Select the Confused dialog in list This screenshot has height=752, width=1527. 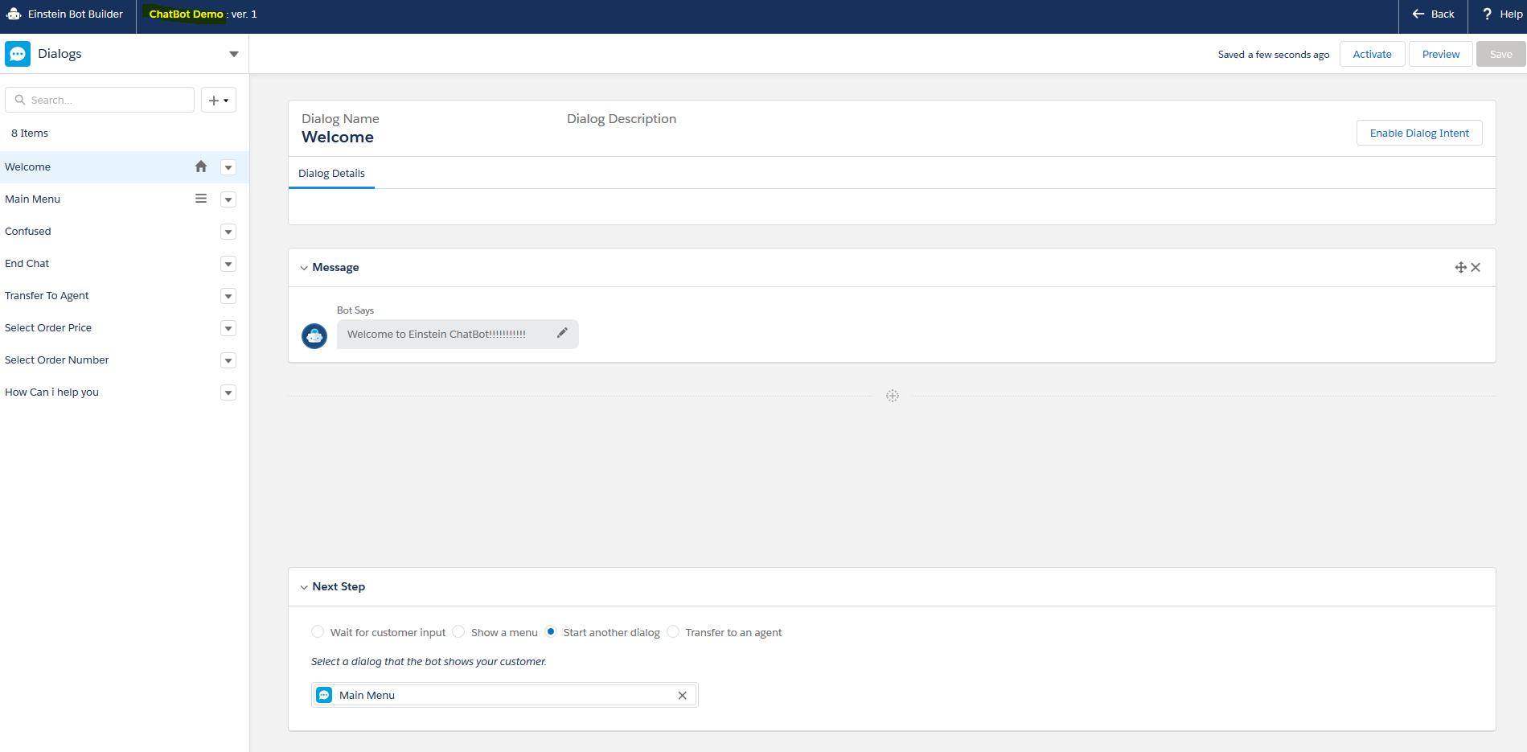click(x=125, y=231)
